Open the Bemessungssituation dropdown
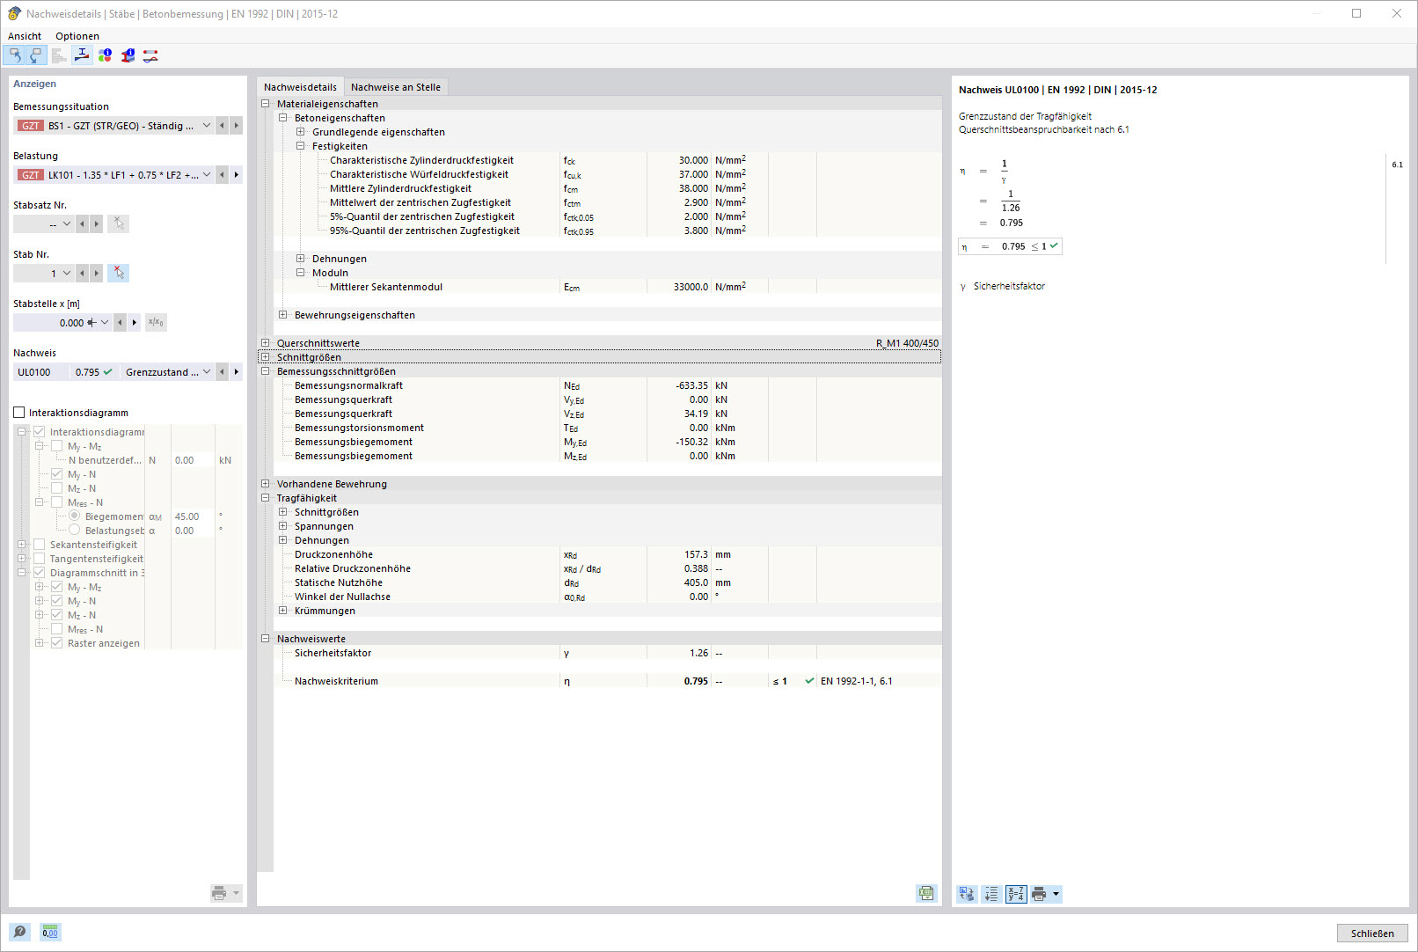Viewport: 1418px width, 952px height. tap(207, 126)
